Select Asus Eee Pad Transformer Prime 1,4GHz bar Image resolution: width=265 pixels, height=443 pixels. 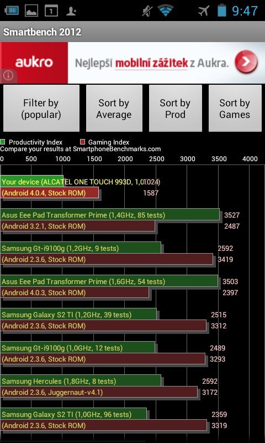(x=110, y=215)
